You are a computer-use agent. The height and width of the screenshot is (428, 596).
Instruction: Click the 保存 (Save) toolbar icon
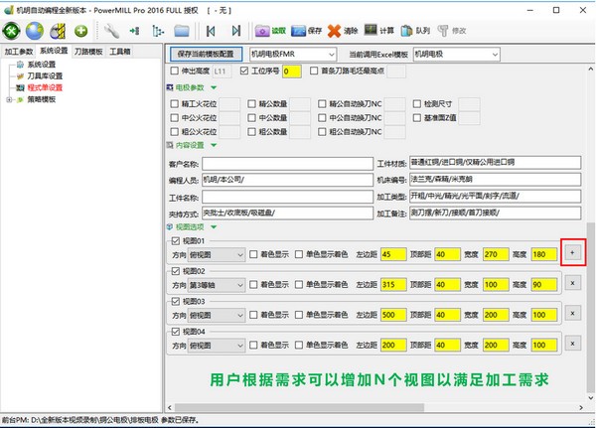306,31
